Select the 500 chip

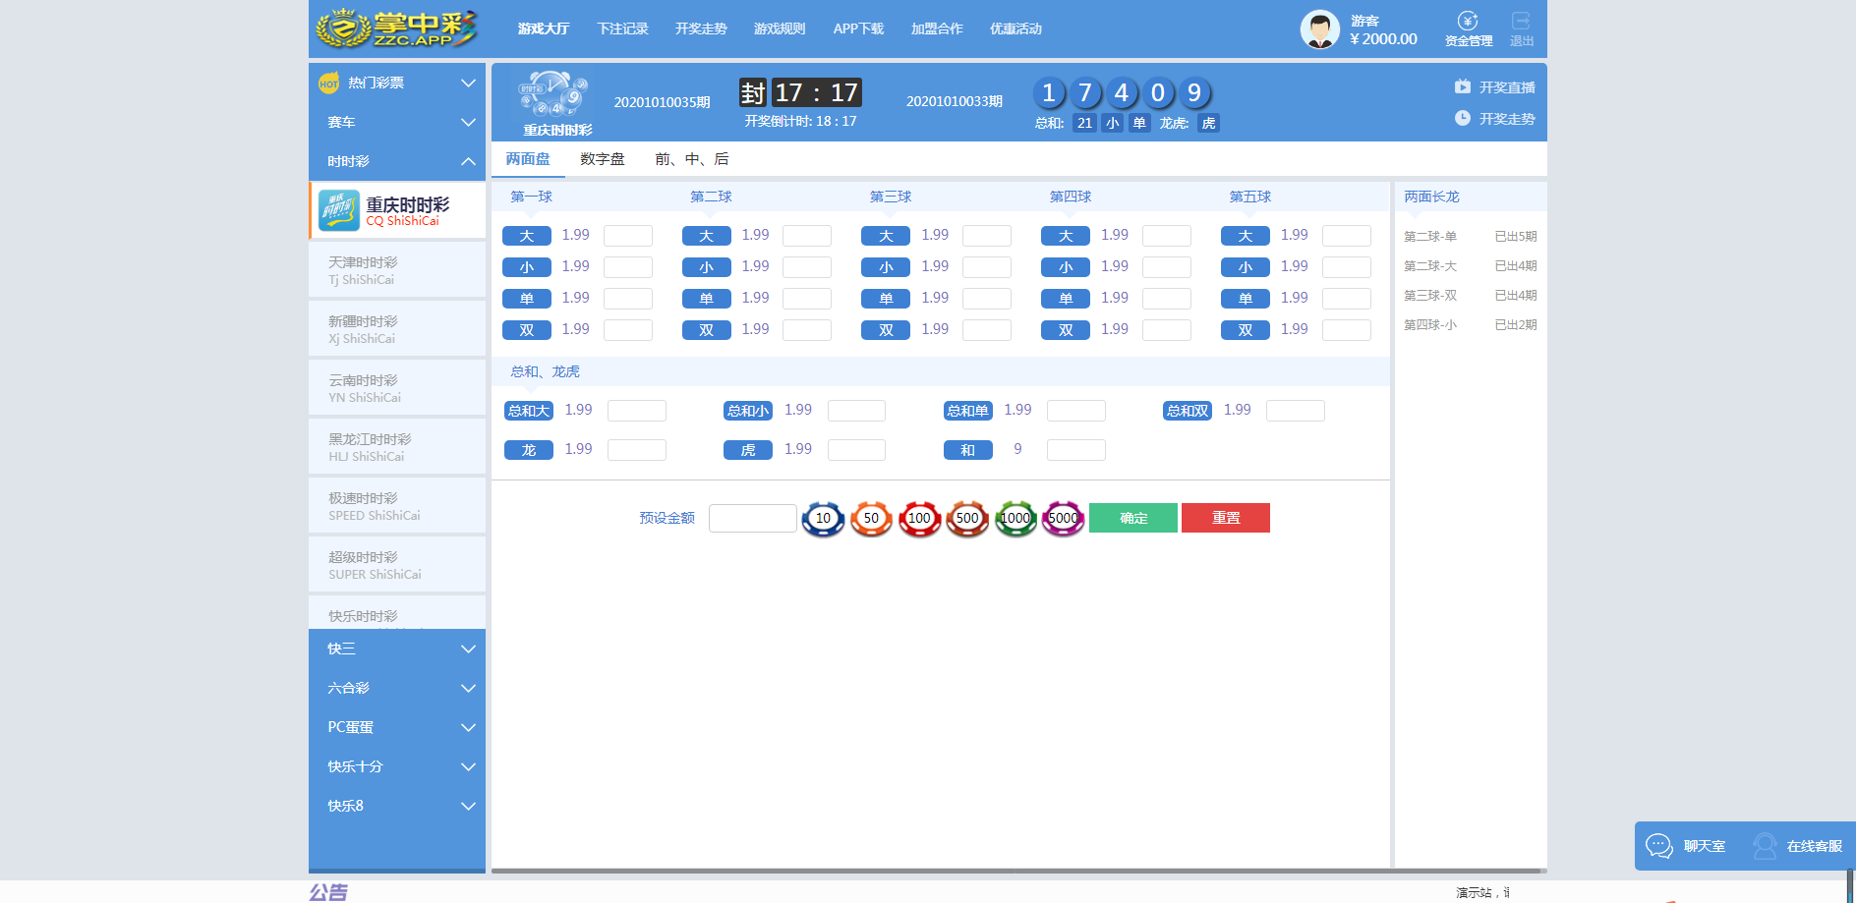(x=967, y=518)
